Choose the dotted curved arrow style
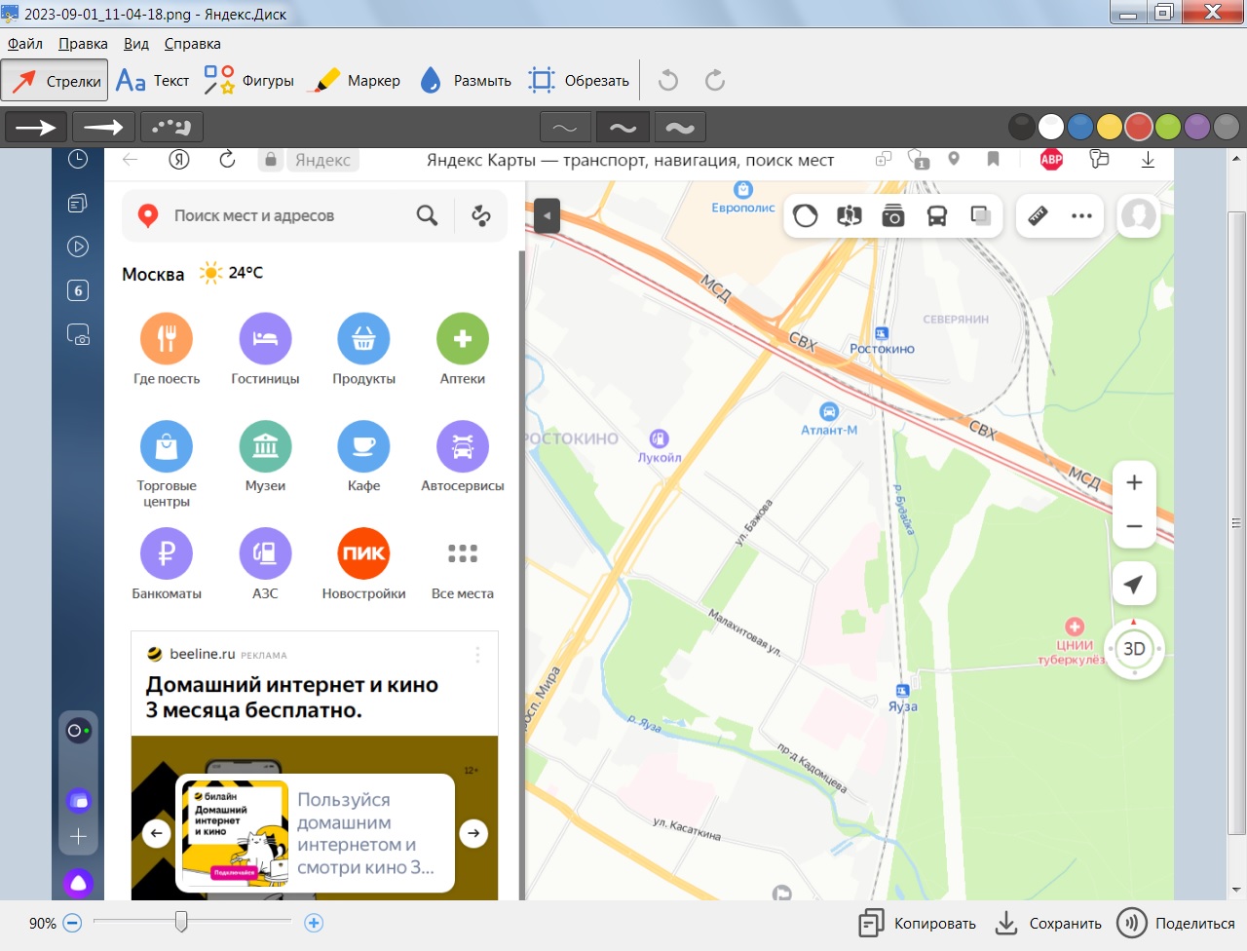This screenshot has height=951, width=1247. 171,127
